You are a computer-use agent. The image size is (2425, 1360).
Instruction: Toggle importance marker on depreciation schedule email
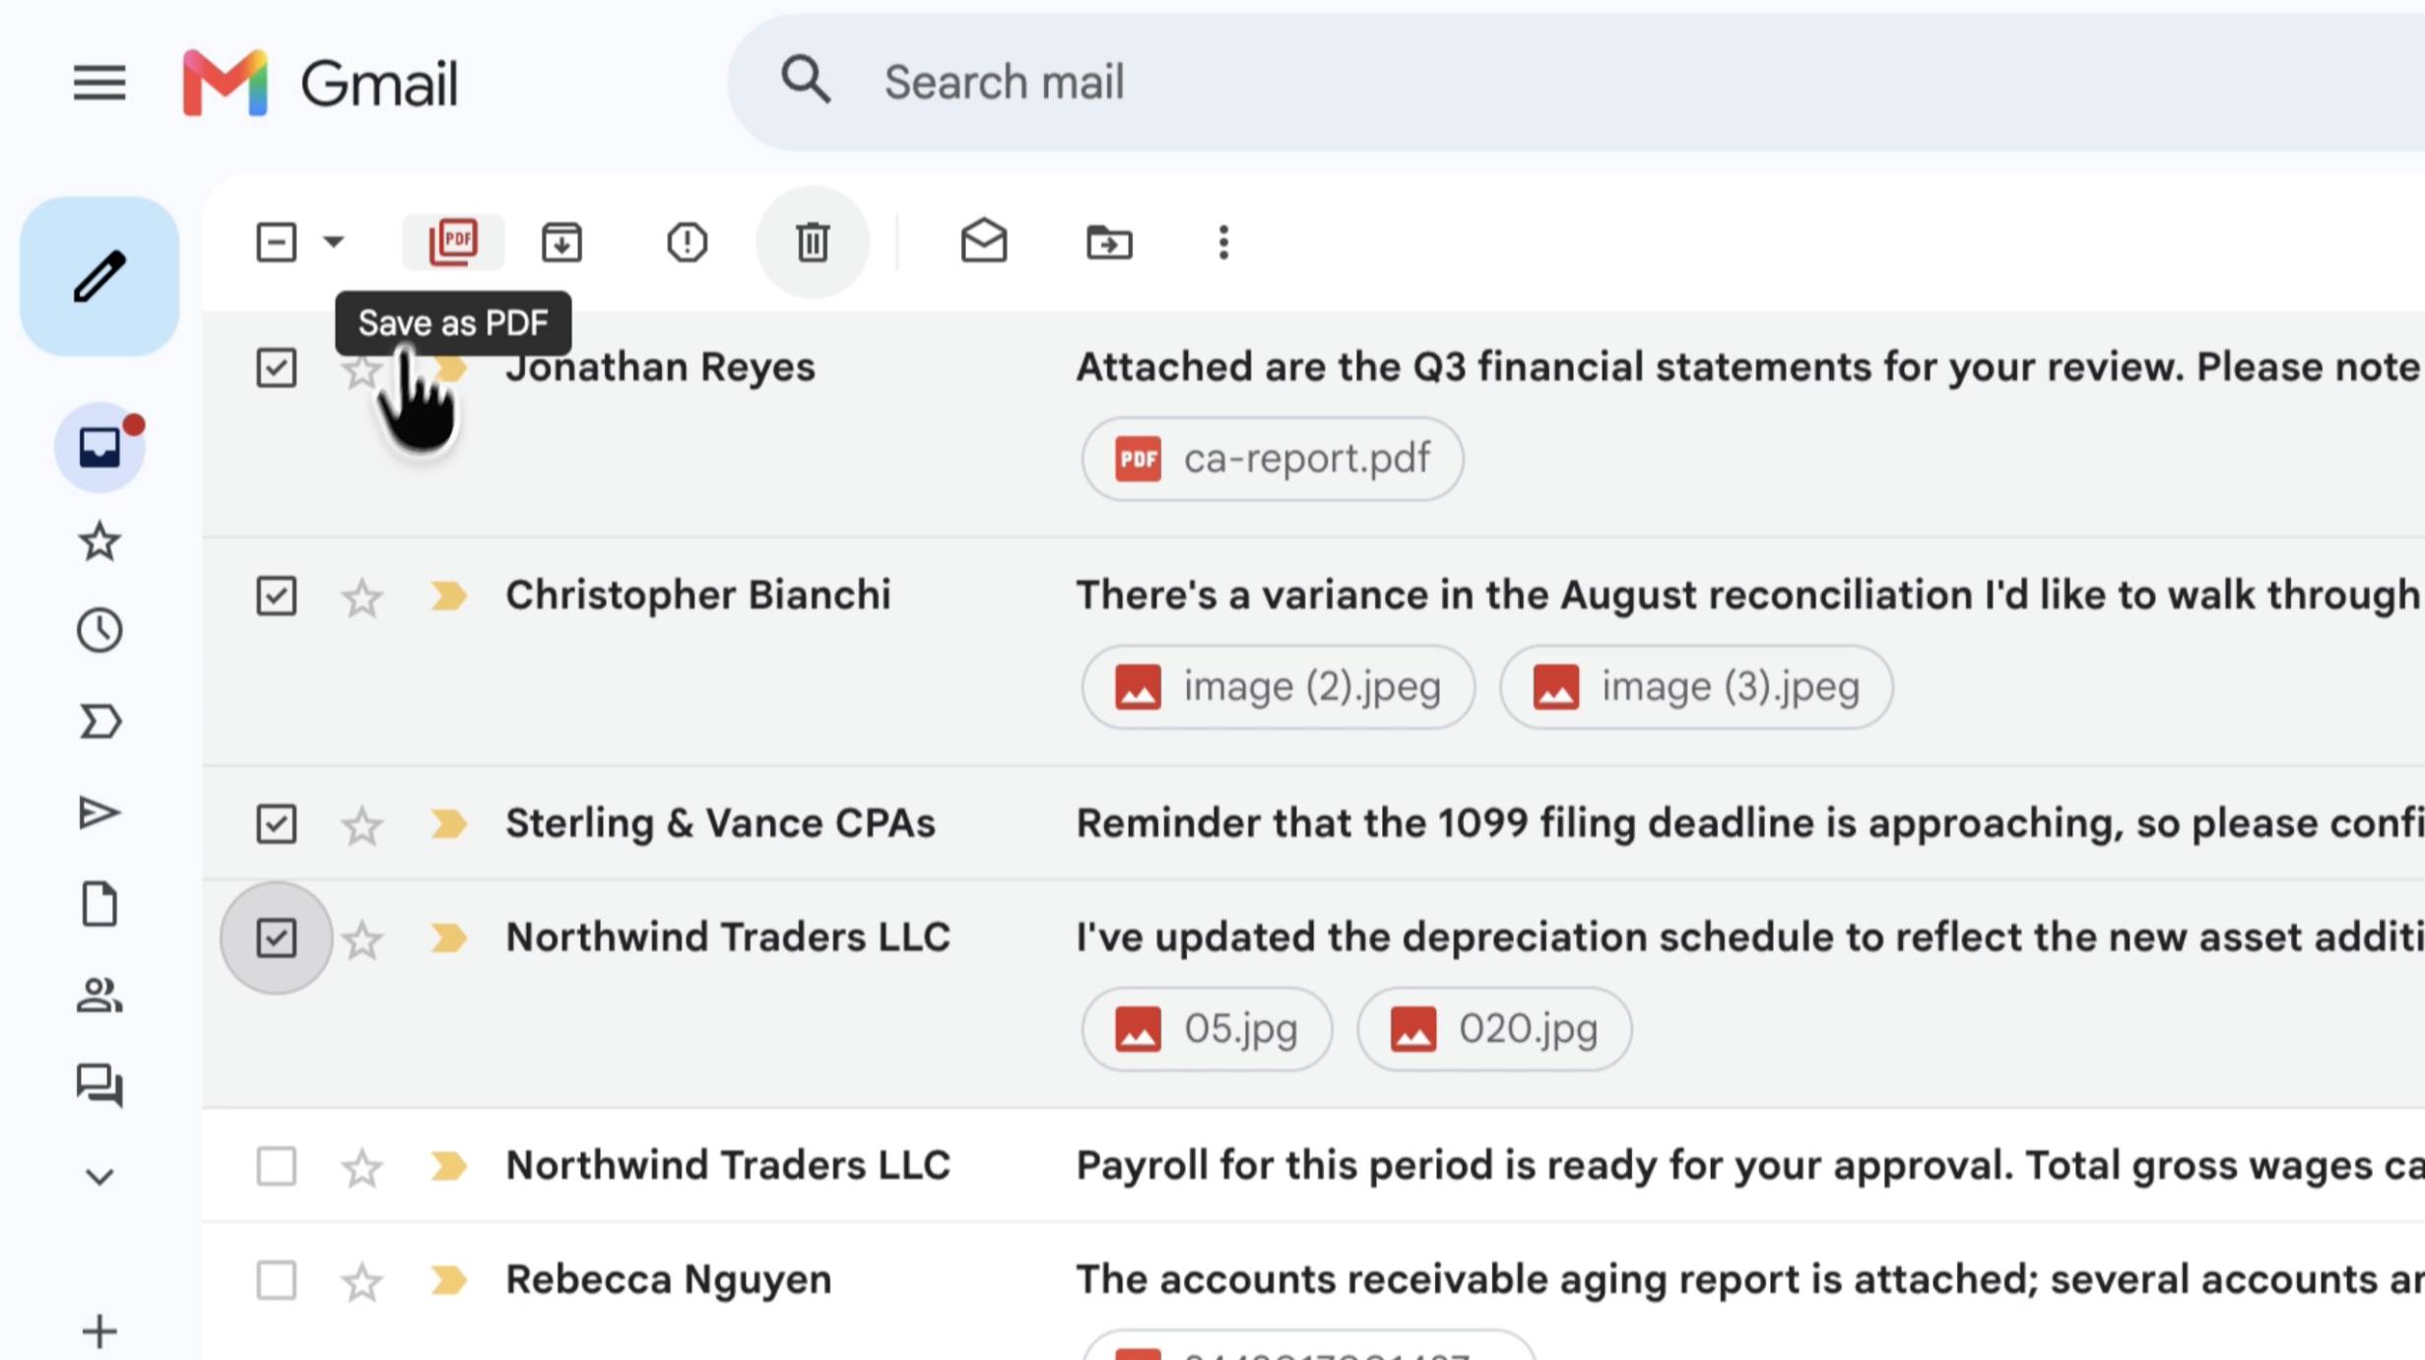[x=448, y=938]
